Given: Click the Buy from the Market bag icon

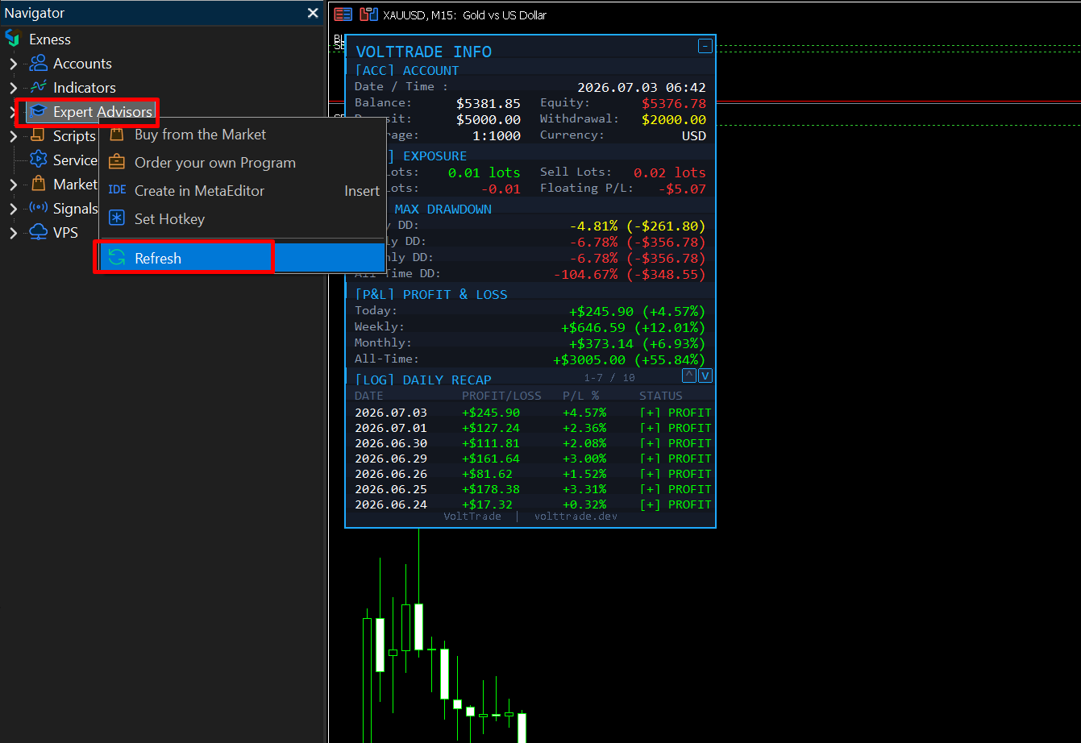Looking at the screenshot, I should click(x=117, y=135).
